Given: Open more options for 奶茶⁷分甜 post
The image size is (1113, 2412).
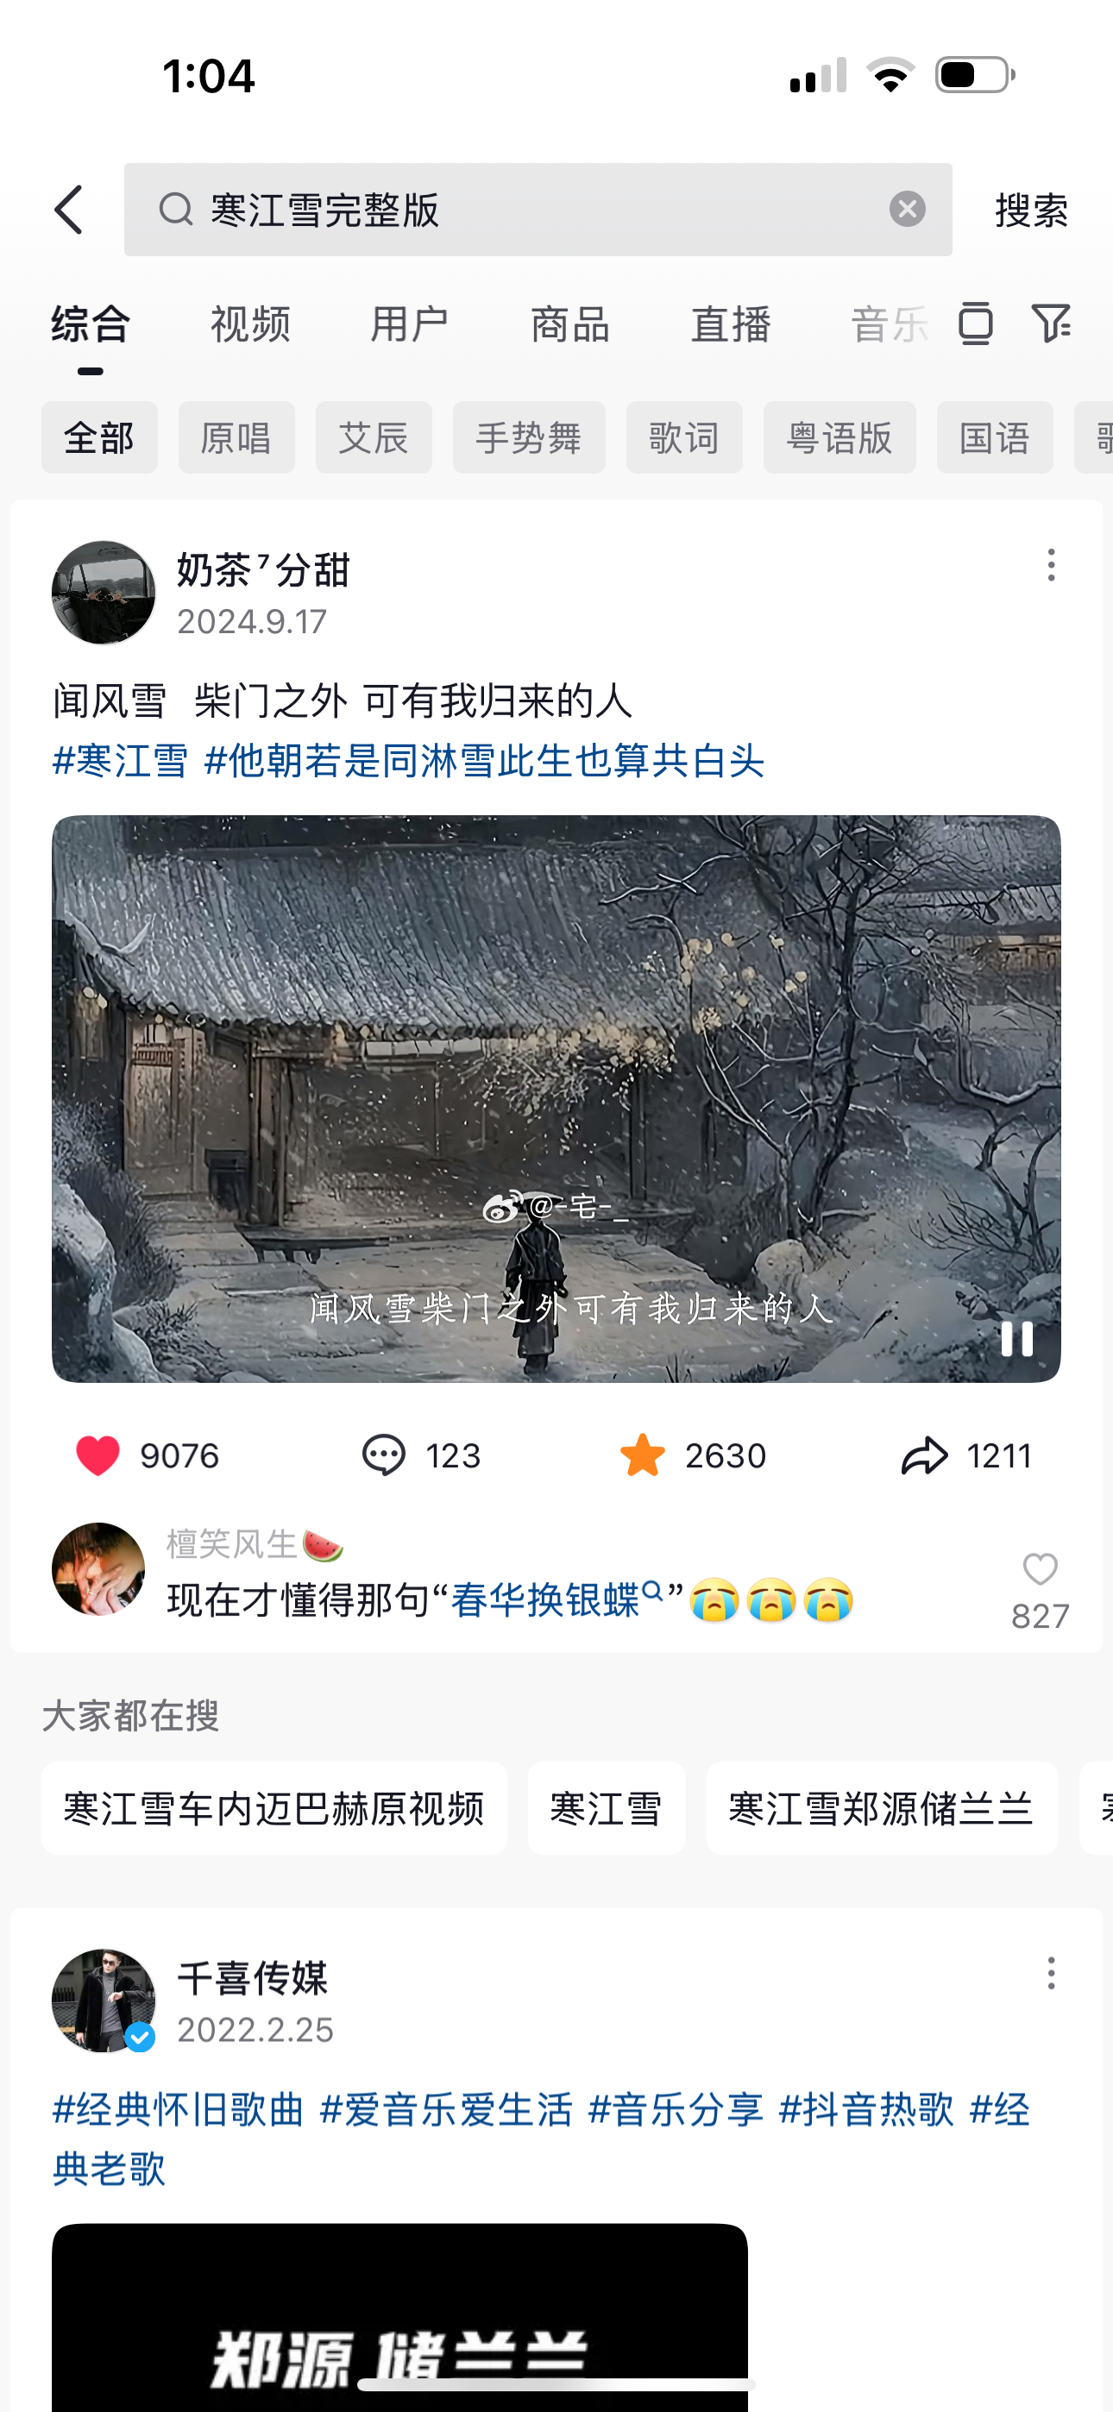Looking at the screenshot, I should click(x=1051, y=566).
